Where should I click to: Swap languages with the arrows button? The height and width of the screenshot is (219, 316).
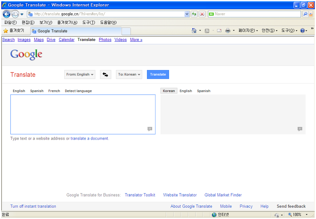click(105, 74)
